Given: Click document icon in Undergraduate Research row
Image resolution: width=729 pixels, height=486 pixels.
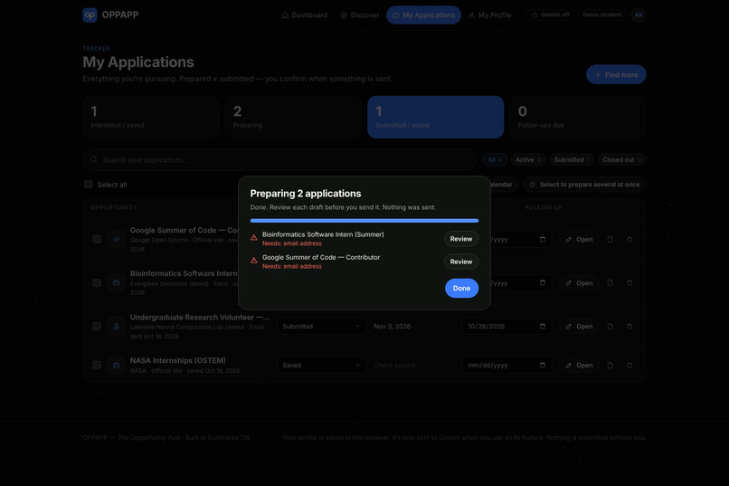Looking at the screenshot, I should [x=610, y=327].
